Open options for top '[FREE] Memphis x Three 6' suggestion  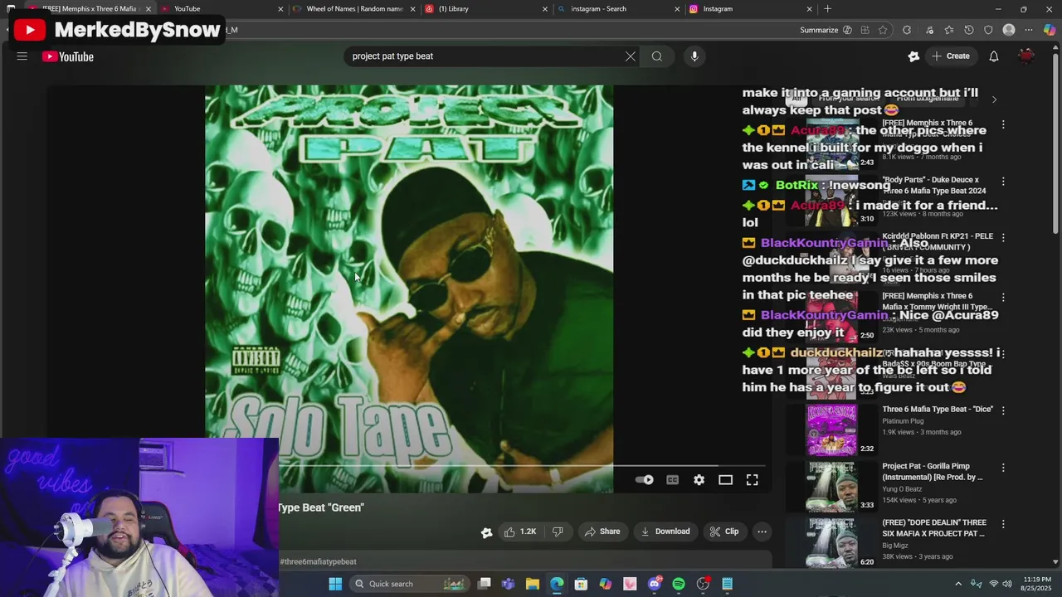coord(1003,124)
